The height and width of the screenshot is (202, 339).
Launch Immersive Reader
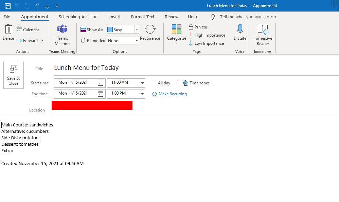click(263, 35)
